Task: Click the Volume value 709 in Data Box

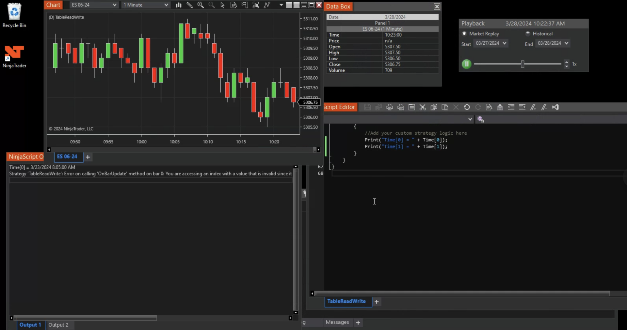Action: click(388, 70)
